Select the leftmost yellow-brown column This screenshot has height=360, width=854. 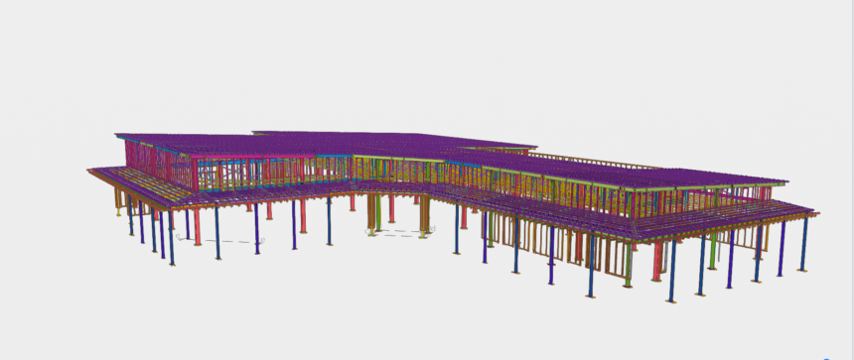(117, 201)
